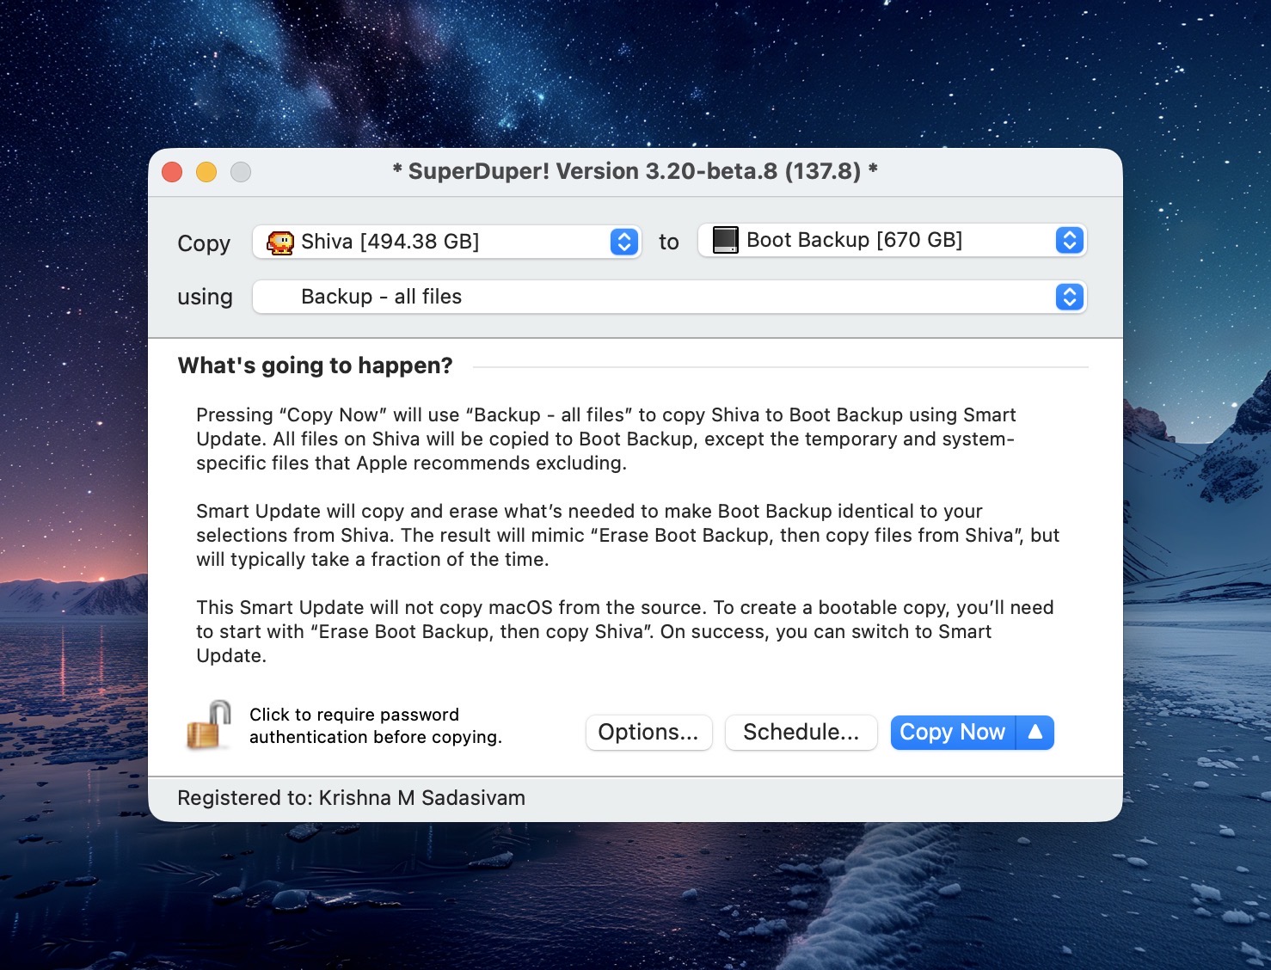
Task: Click the 'Registered to' status text
Action: tap(351, 798)
